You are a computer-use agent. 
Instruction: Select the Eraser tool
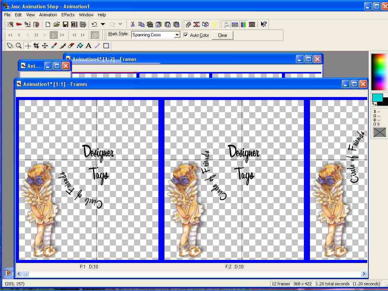click(71, 46)
